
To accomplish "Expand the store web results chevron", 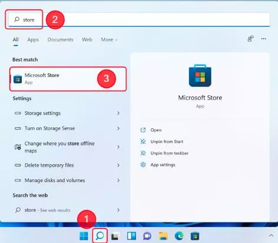I will click(x=118, y=210).
